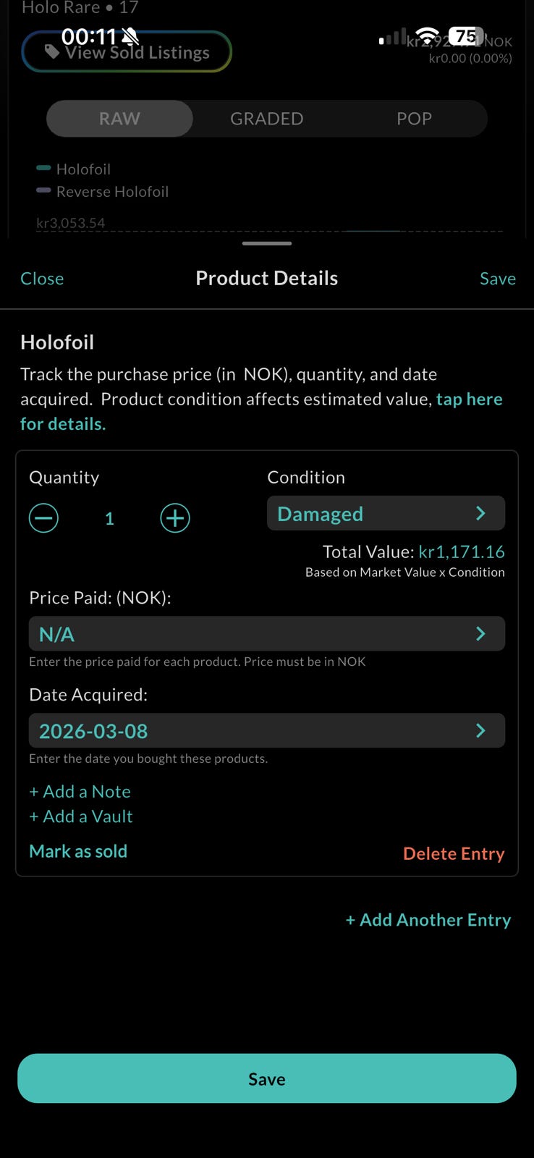The height and width of the screenshot is (1158, 534).
Task: Tap the Delete Entry link
Action: click(454, 854)
